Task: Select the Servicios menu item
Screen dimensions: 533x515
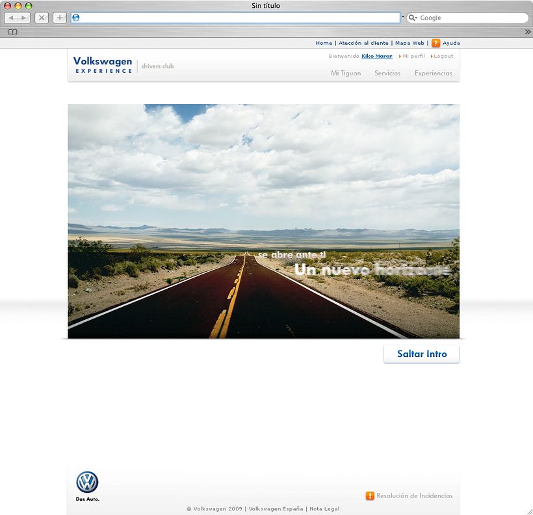Action: coord(387,73)
